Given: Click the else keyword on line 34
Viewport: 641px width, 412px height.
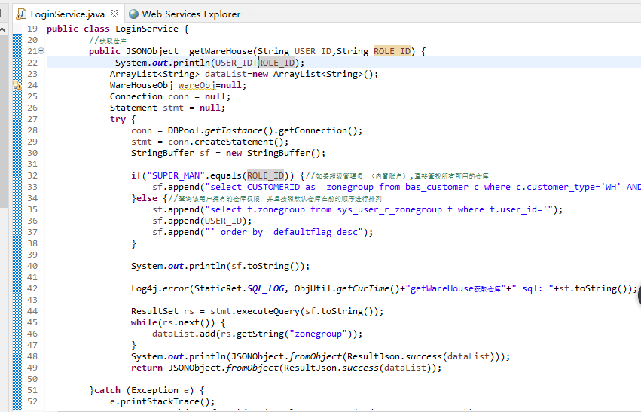Looking at the screenshot, I should click(x=147, y=198).
